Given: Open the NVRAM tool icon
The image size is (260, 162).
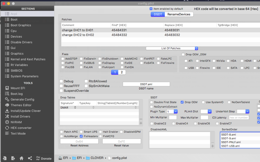Looking at the screenshot, I should point(7,122).
